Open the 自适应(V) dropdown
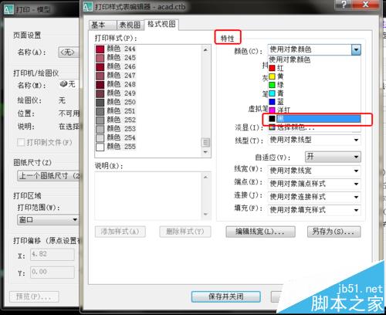This screenshot has height=315, width=386. click(333, 157)
